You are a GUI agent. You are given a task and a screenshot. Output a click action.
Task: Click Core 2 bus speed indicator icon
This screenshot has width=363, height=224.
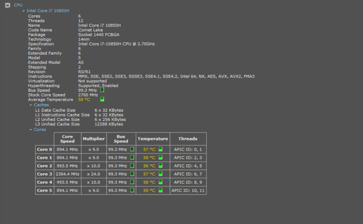click(132, 166)
